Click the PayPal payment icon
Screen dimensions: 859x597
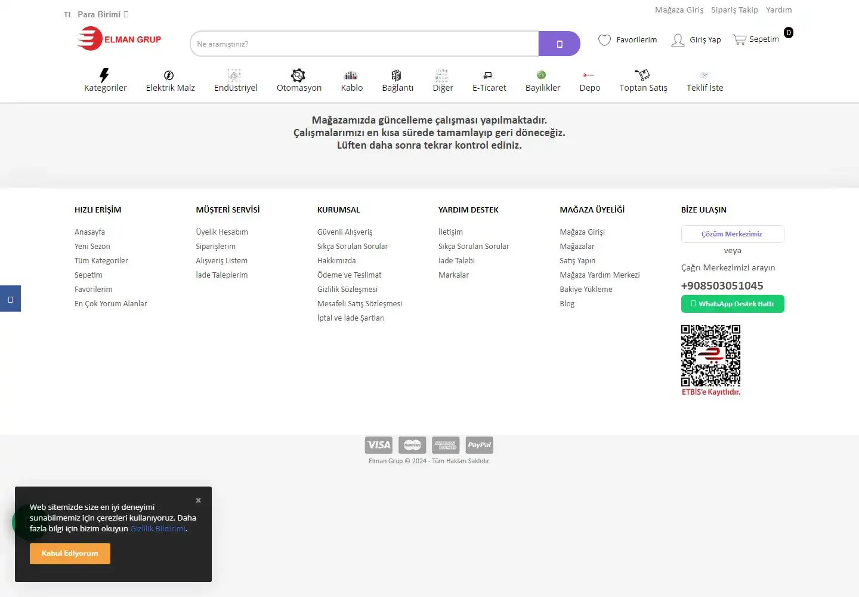[x=479, y=445]
